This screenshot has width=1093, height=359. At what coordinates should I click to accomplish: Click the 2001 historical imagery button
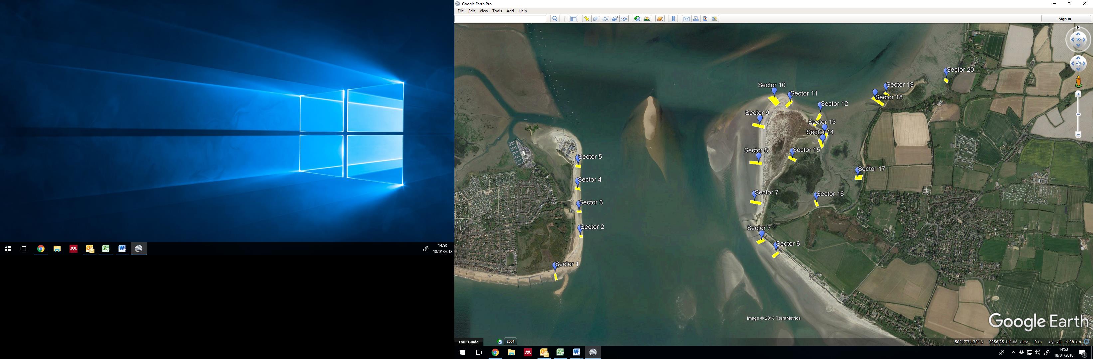pyautogui.click(x=511, y=342)
